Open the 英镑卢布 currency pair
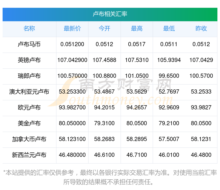The width and height of the screenshot is (220, 190). [29, 60]
